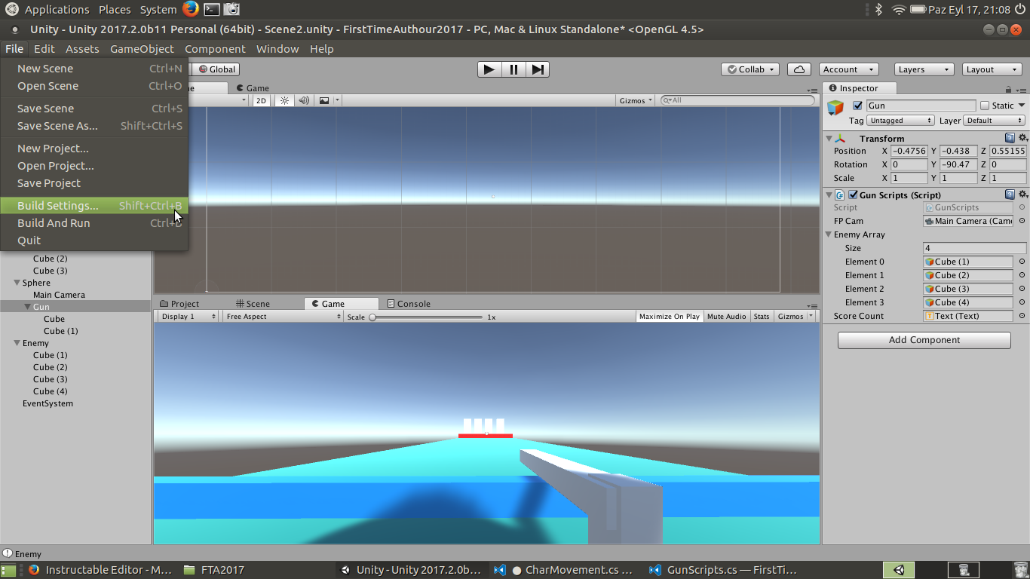Toggle the Gun object active checkbox
Screen dimensions: 1030x579
(857, 106)
